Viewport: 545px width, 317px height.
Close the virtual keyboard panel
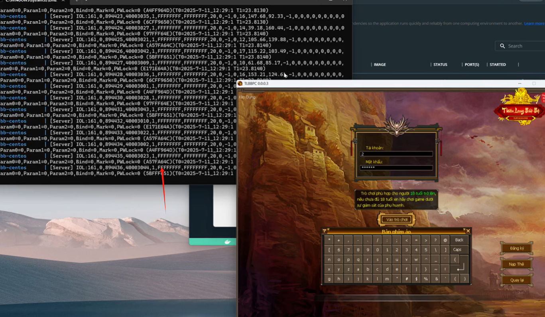[468, 231]
